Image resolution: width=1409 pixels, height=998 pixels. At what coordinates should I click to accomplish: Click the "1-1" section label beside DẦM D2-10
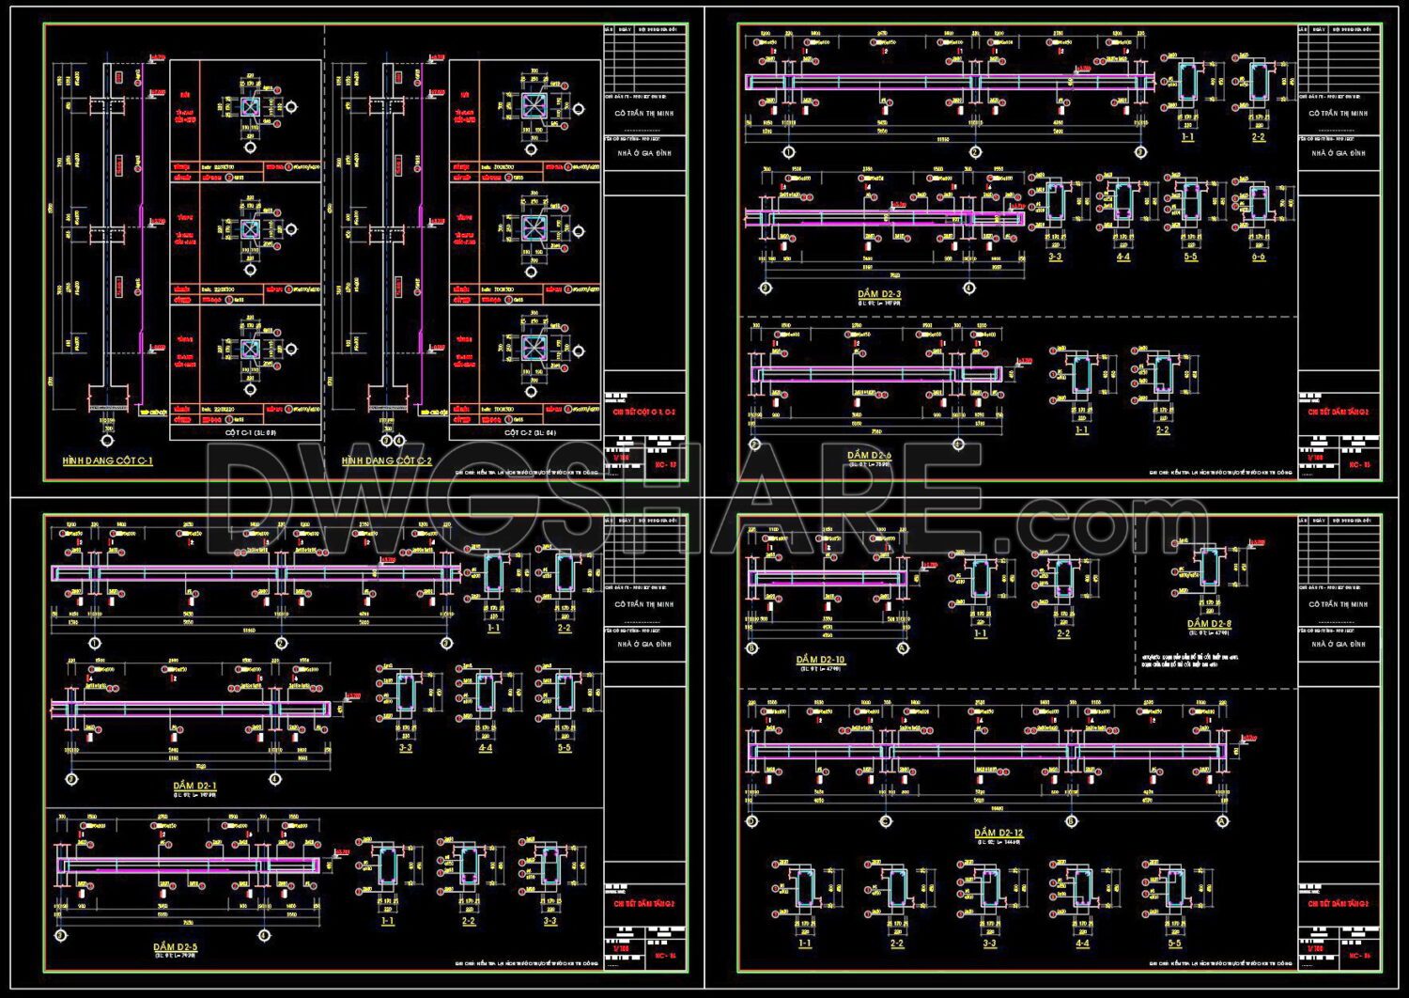click(x=981, y=633)
